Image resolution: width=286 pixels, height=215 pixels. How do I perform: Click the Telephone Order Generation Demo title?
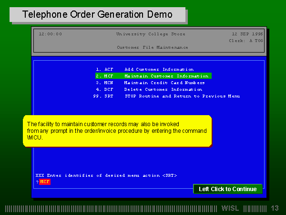click(x=98, y=15)
